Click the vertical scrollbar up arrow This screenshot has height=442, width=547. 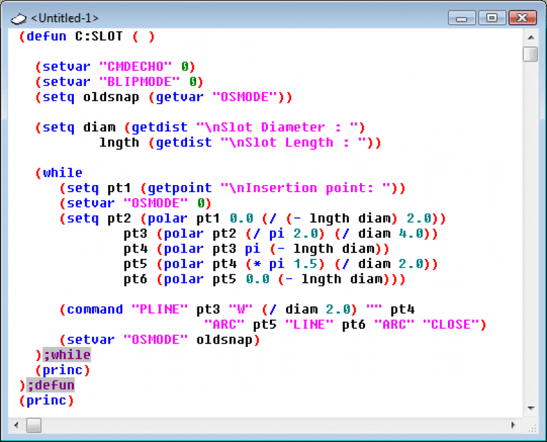[x=531, y=38]
